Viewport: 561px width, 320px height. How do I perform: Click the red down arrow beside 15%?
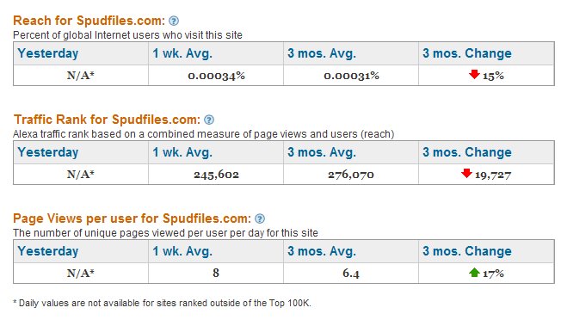coord(474,74)
